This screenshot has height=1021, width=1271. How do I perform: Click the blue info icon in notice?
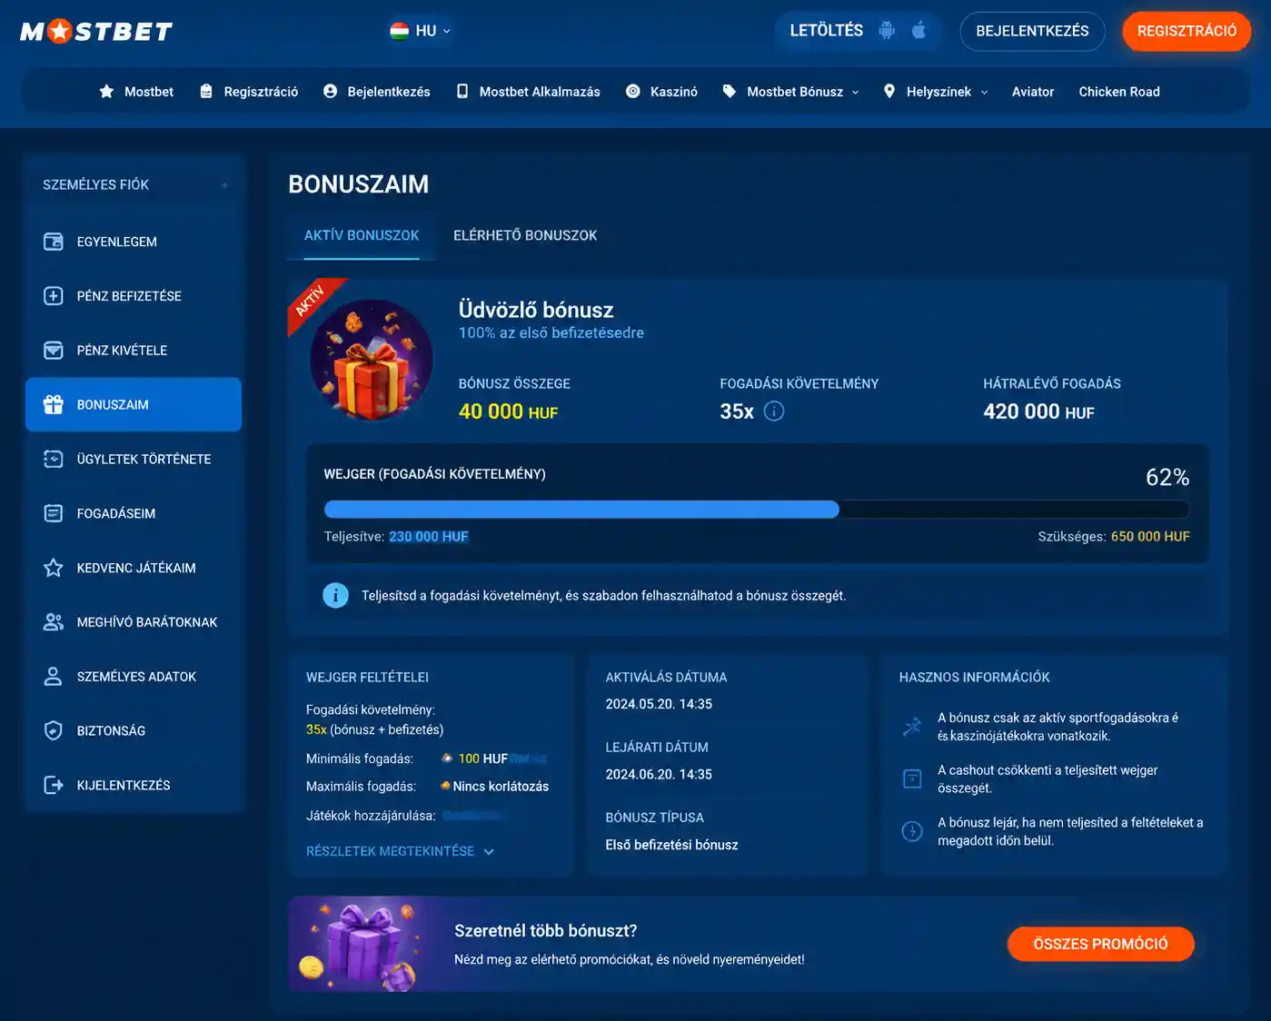[x=335, y=596]
